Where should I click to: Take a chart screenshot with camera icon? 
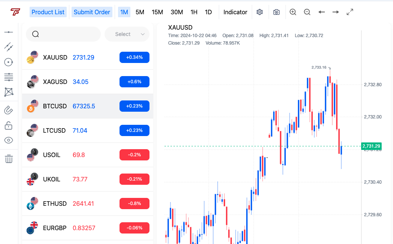[x=276, y=12]
